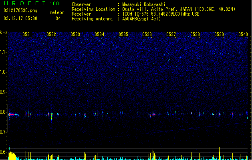Click the 0539 time marker
This screenshot has height=160, width=252.
coord(219,34)
